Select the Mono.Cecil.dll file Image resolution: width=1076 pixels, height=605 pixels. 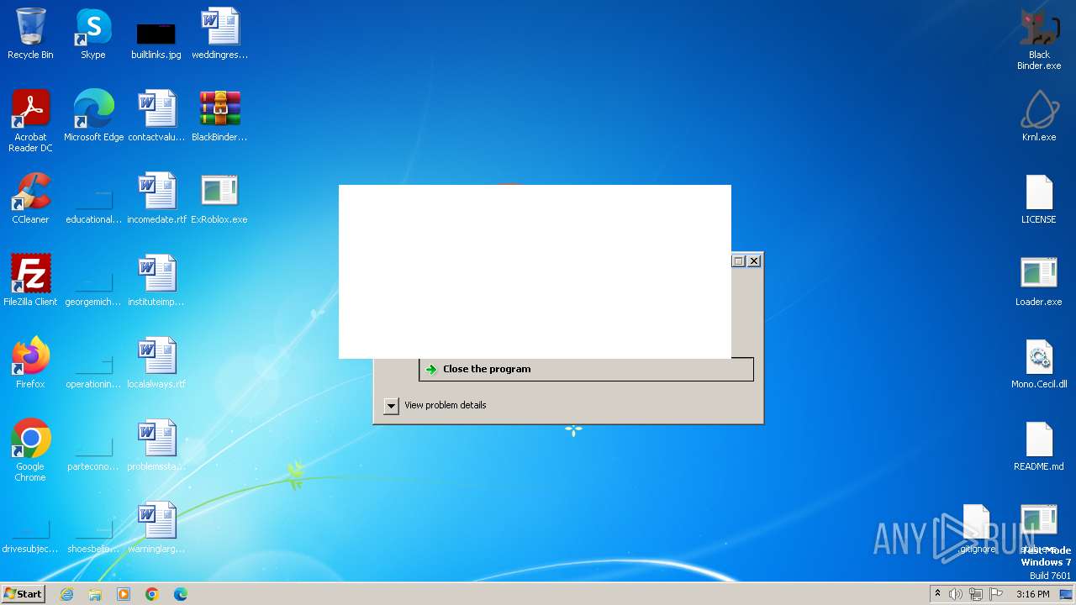point(1039,363)
